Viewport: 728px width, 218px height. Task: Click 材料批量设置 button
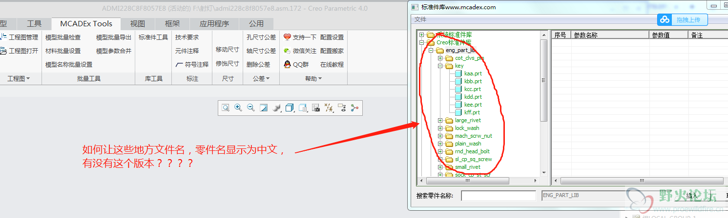click(x=63, y=51)
